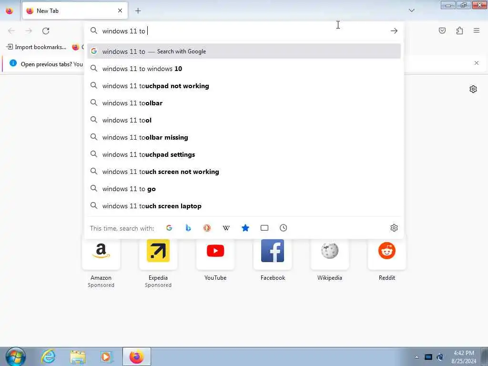488x366 pixels.
Task: Dismiss the Open previous tabs notification
Action: 477,63
